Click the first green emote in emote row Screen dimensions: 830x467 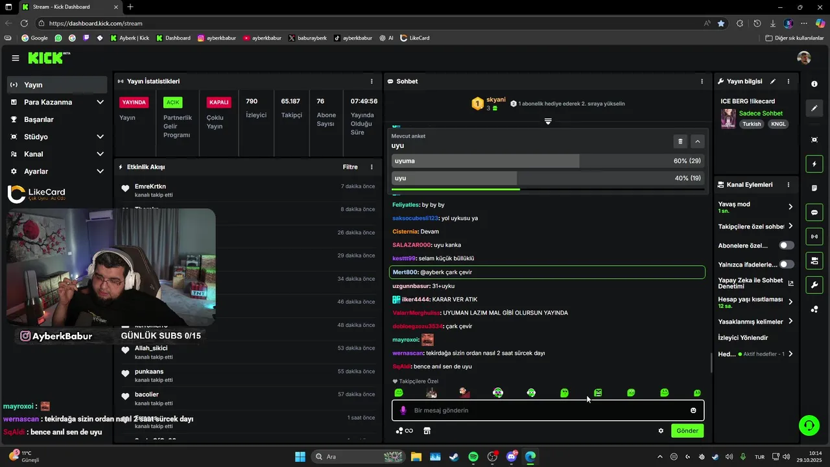pyautogui.click(x=399, y=392)
